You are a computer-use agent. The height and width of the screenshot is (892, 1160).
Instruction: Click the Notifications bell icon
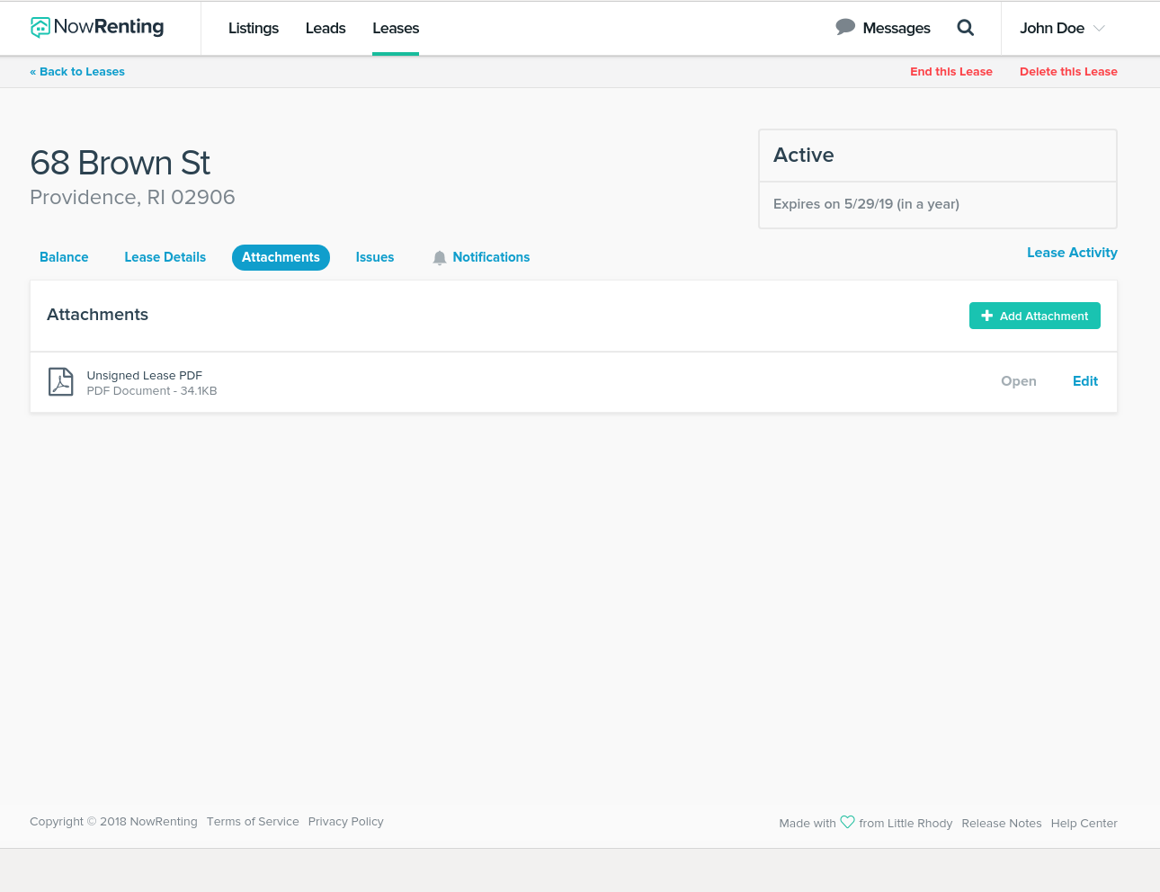tap(440, 258)
